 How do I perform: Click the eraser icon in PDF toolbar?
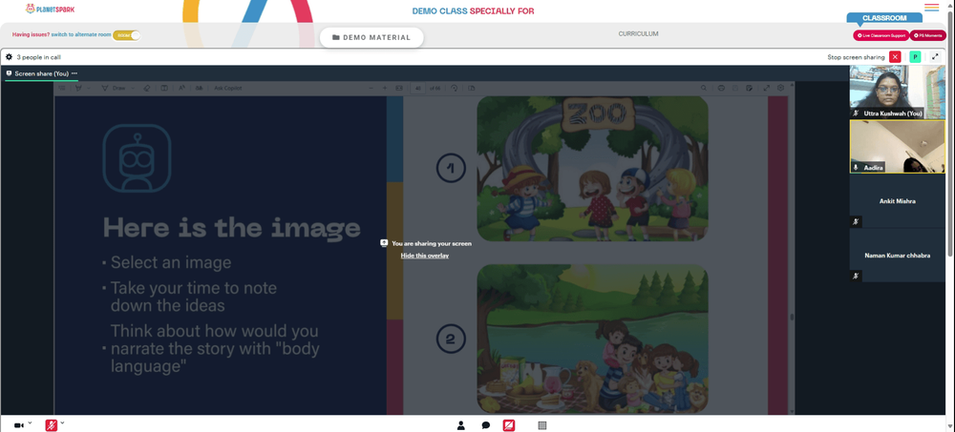pyautogui.click(x=146, y=89)
